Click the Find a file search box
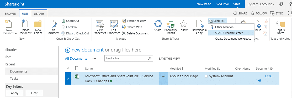This screenshot has height=98, width=292. click(129, 58)
